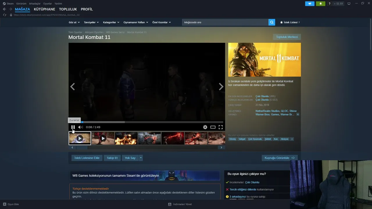Switch to the TOPLULUK tab
This screenshot has width=372, height=209.
coord(68,9)
